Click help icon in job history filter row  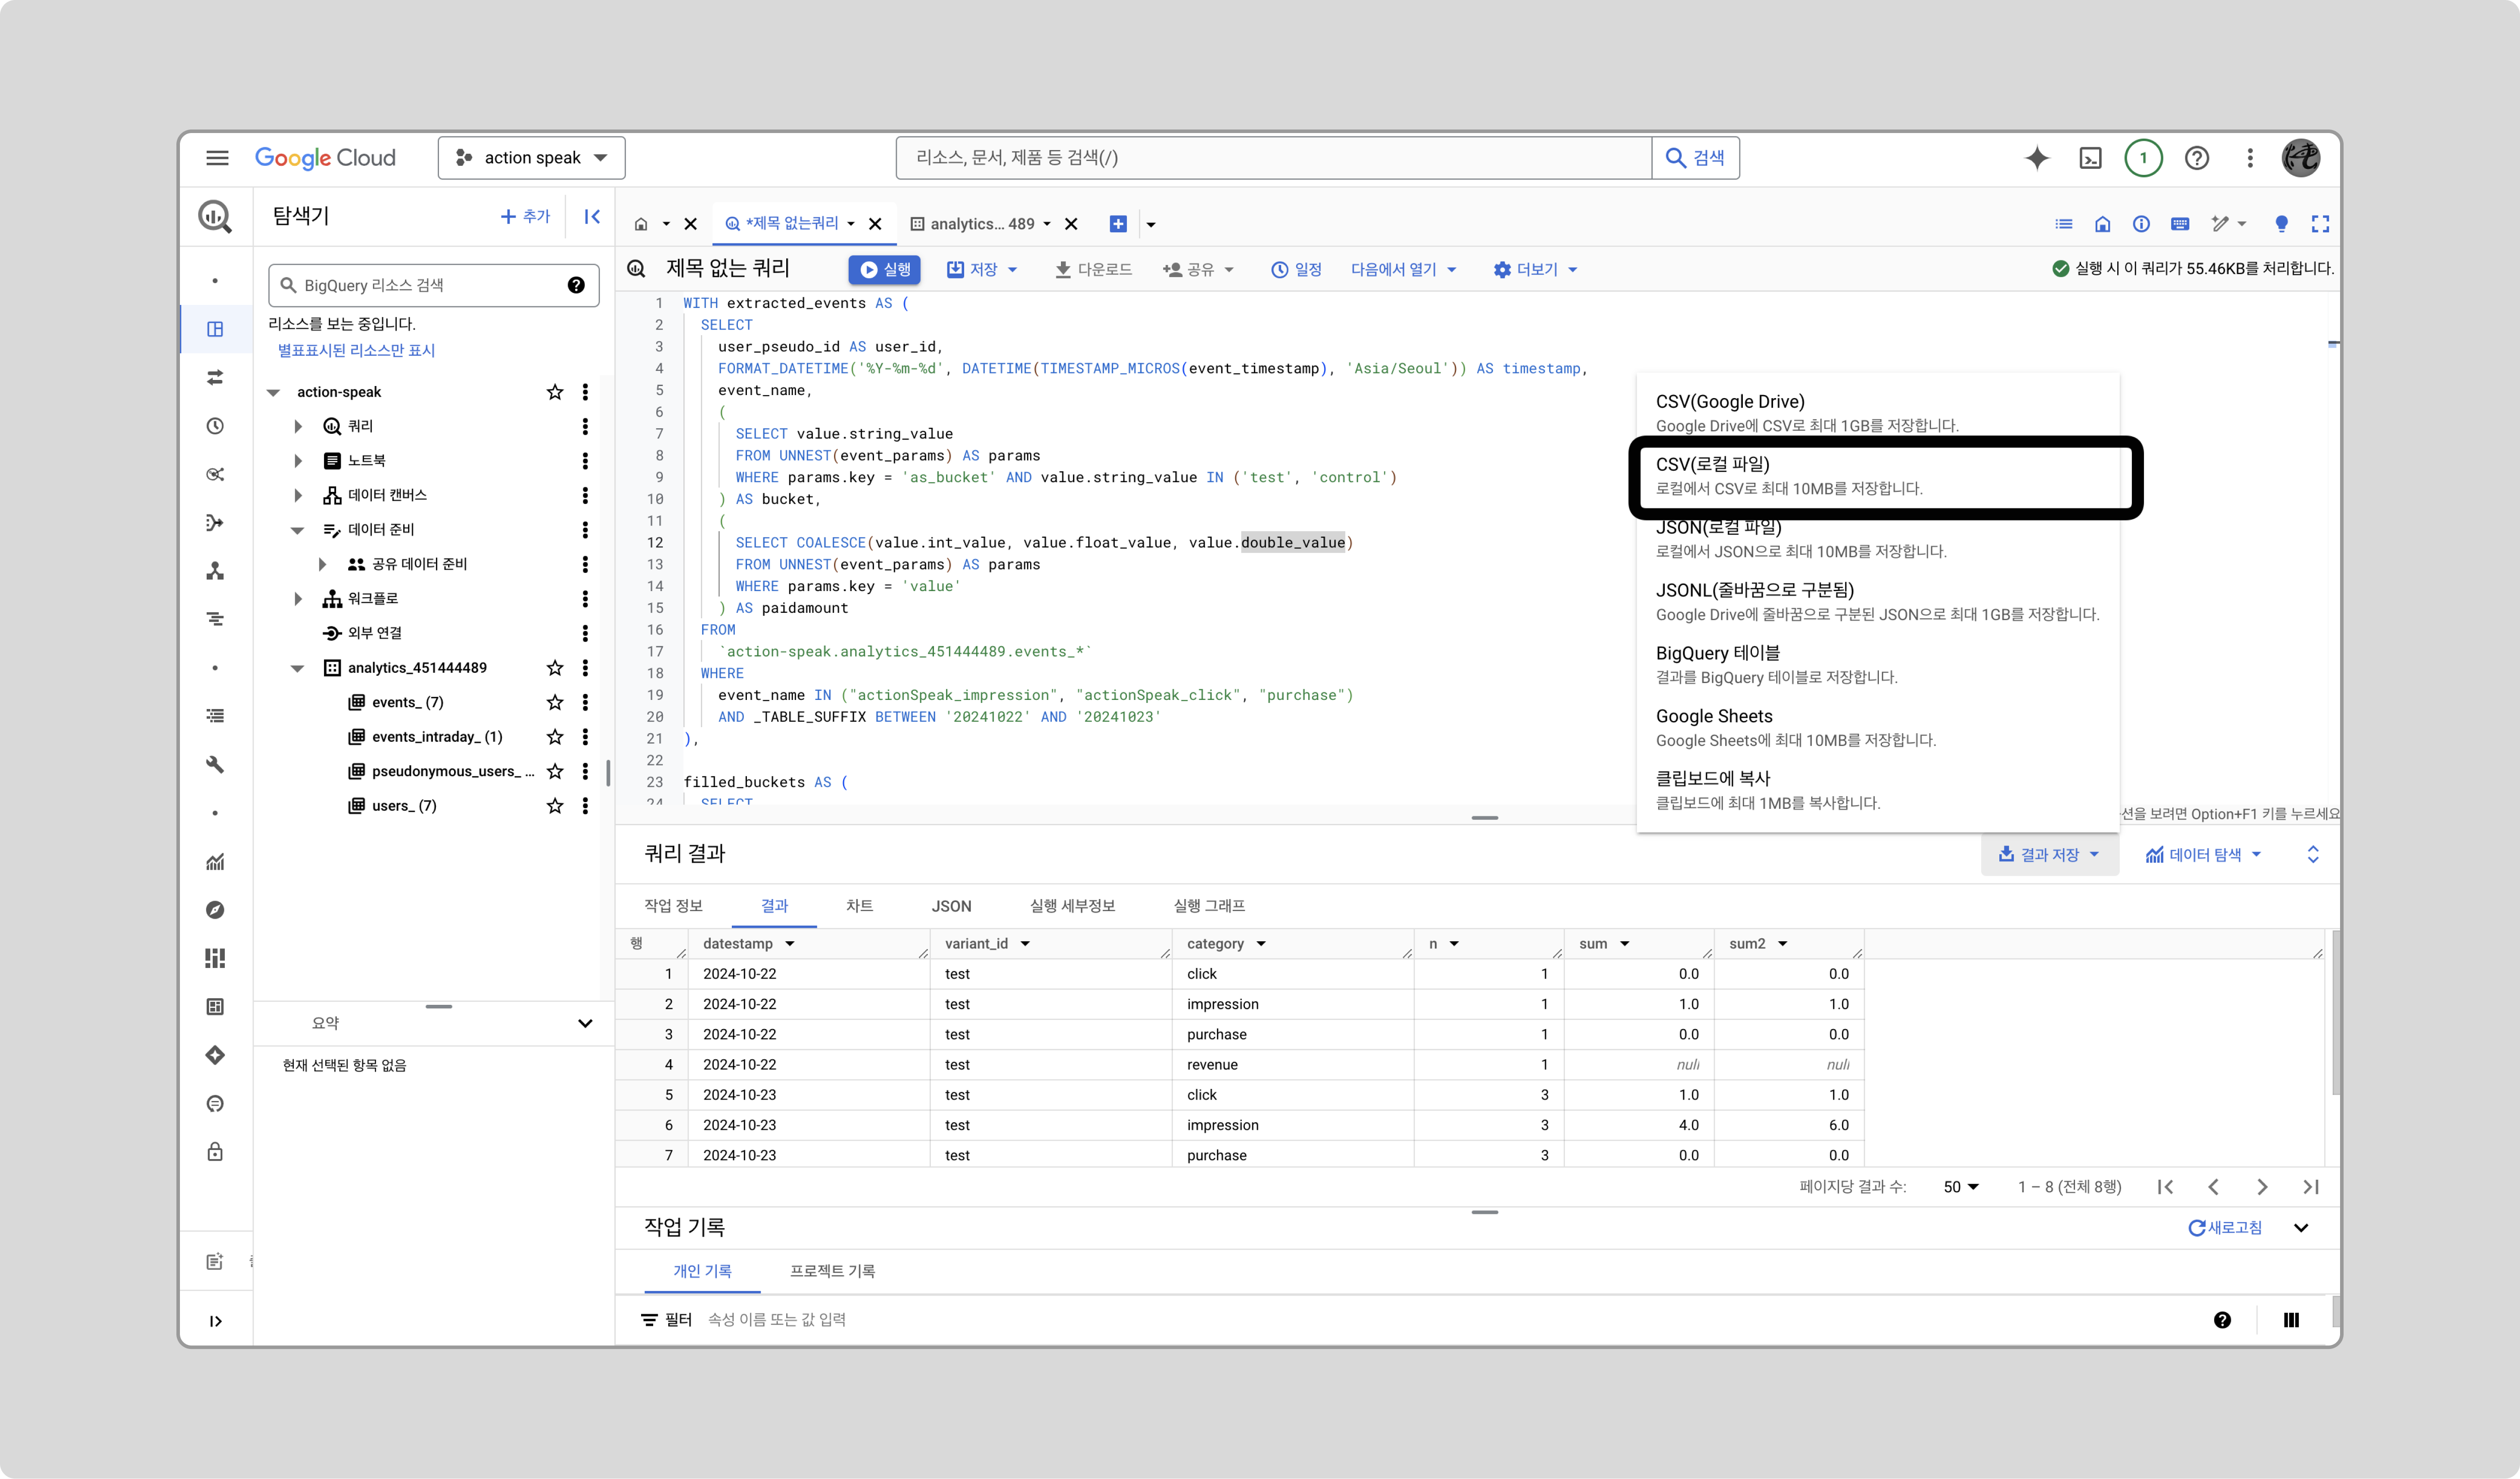click(2222, 1320)
